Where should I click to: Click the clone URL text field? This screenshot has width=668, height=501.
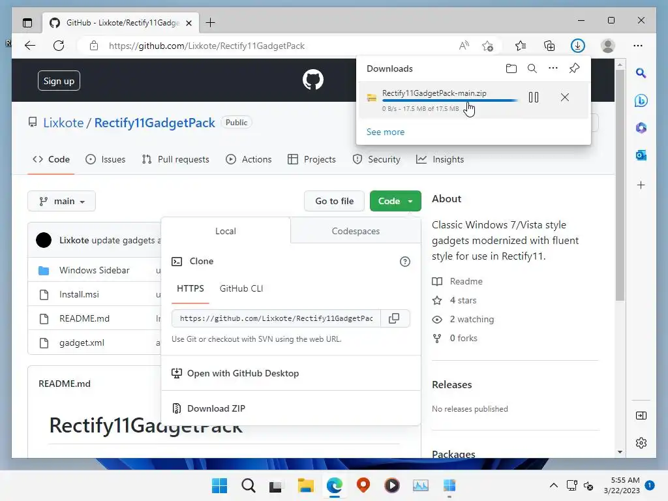click(x=276, y=318)
